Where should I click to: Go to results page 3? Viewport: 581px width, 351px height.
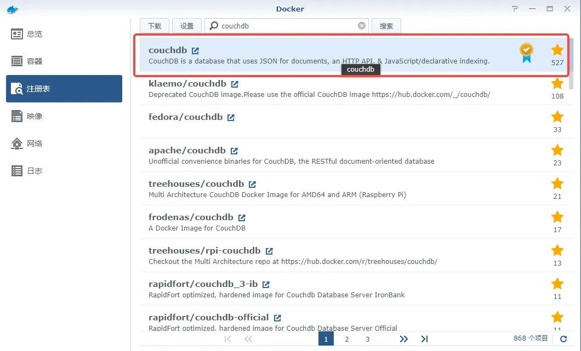pos(368,339)
